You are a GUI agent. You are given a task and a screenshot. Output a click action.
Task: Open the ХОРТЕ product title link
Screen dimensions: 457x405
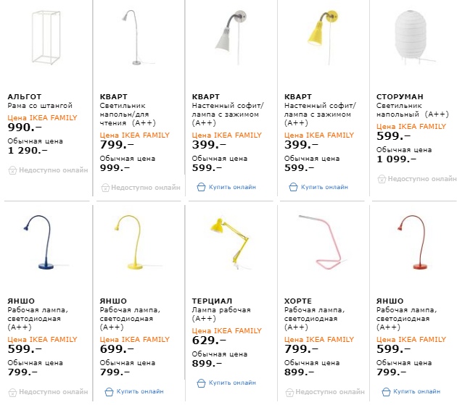[x=297, y=301]
